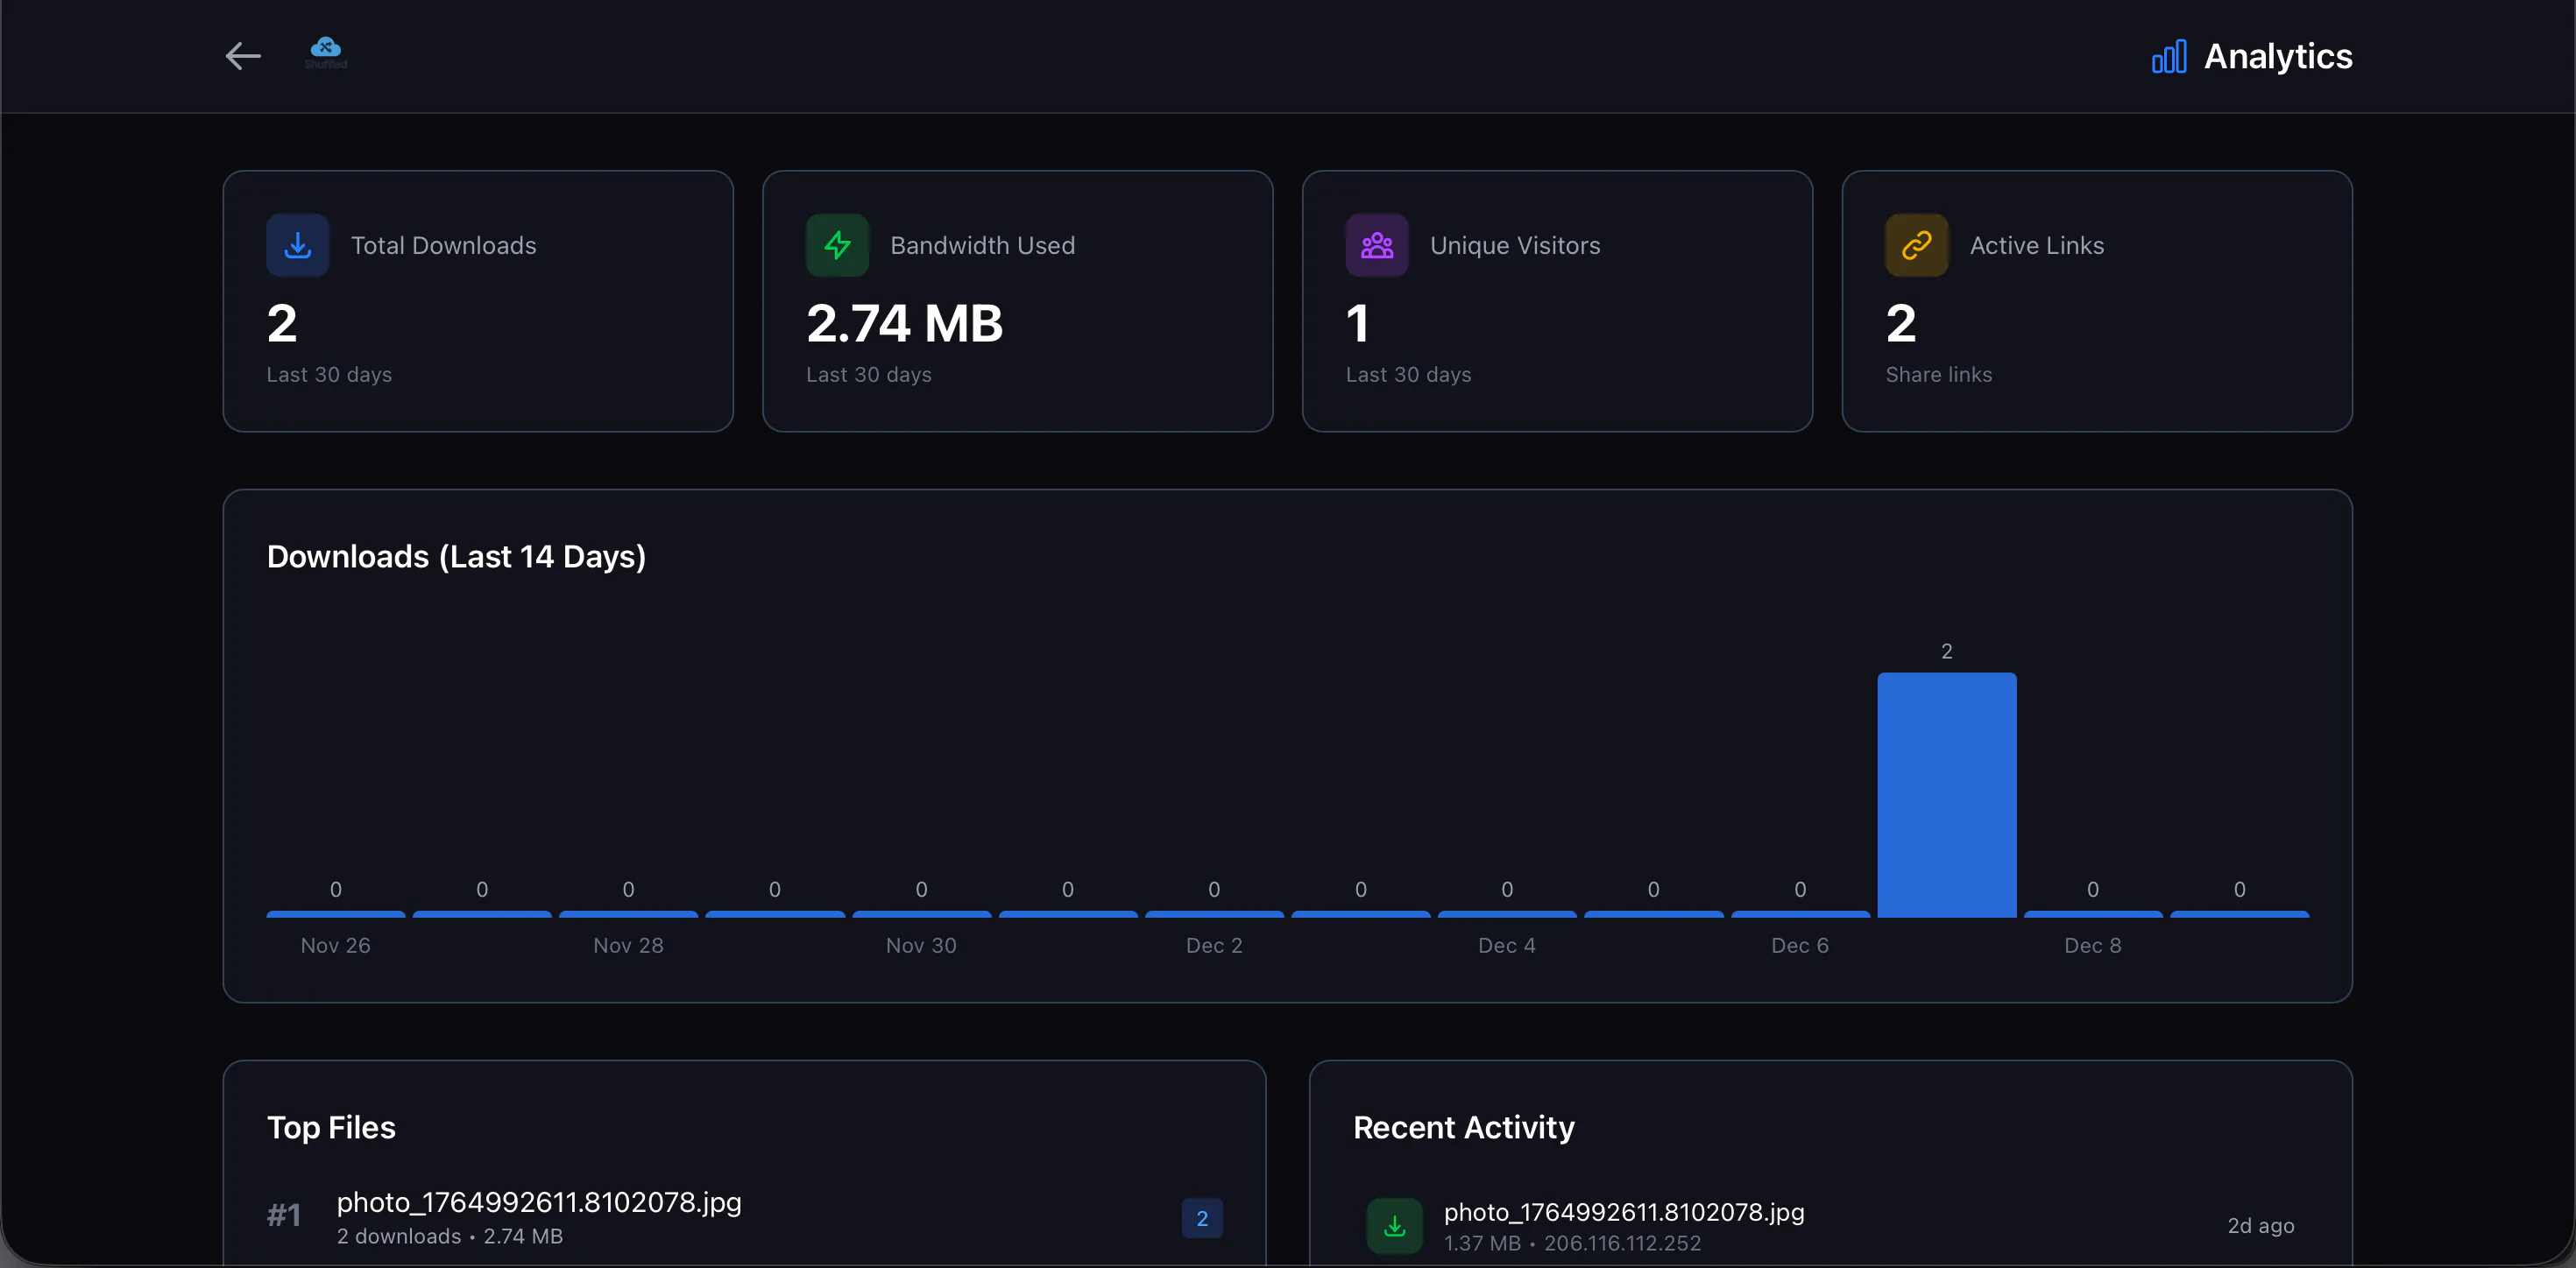Screen dimensions: 2576x1268
Task: Click the blue download count badge in Top Files
Action: [1202, 1218]
